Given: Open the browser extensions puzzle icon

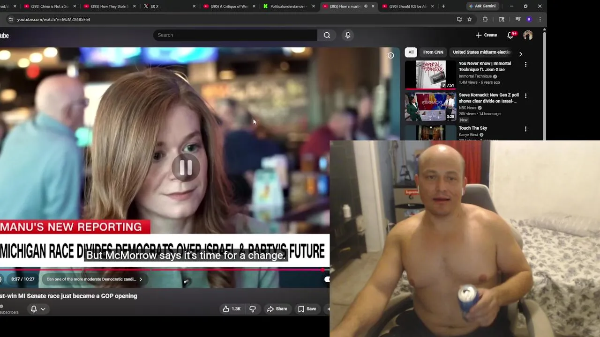Looking at the screenshot, I should pos(485,20).
